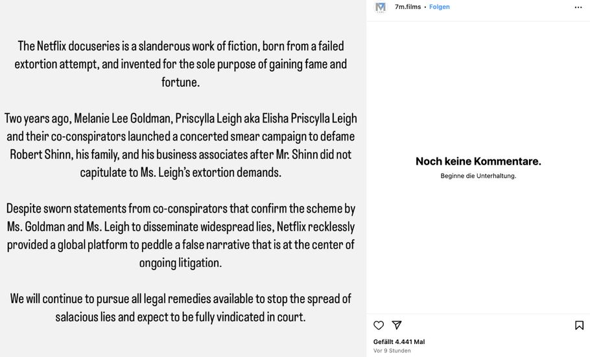Click the 7m.films username link
590x357 pixels.
point(408,7)
